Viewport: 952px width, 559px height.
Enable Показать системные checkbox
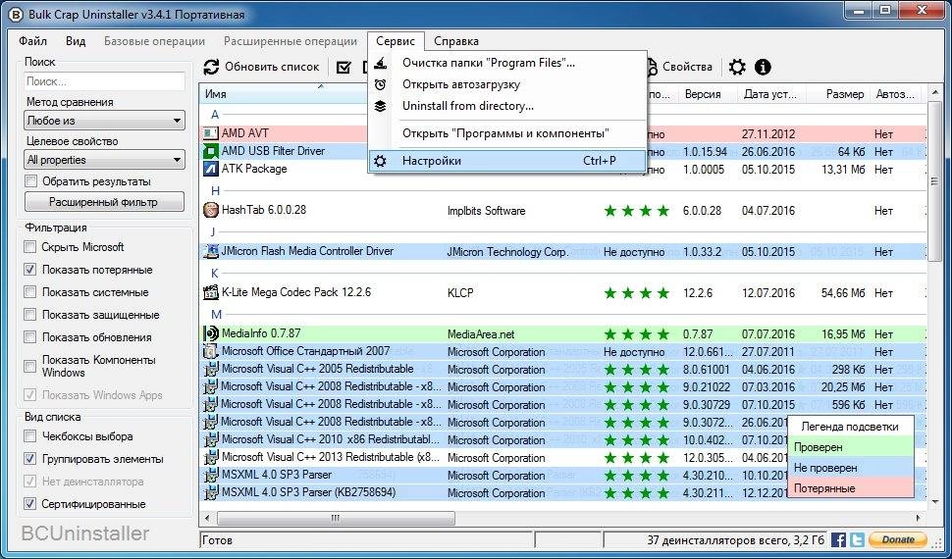[29, 292]
